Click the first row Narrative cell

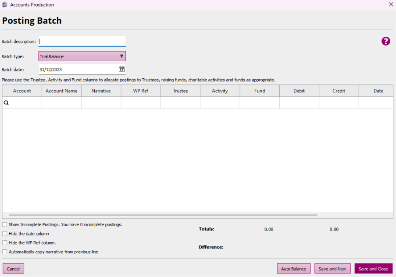pyautogui.click(x=101, y=103)
